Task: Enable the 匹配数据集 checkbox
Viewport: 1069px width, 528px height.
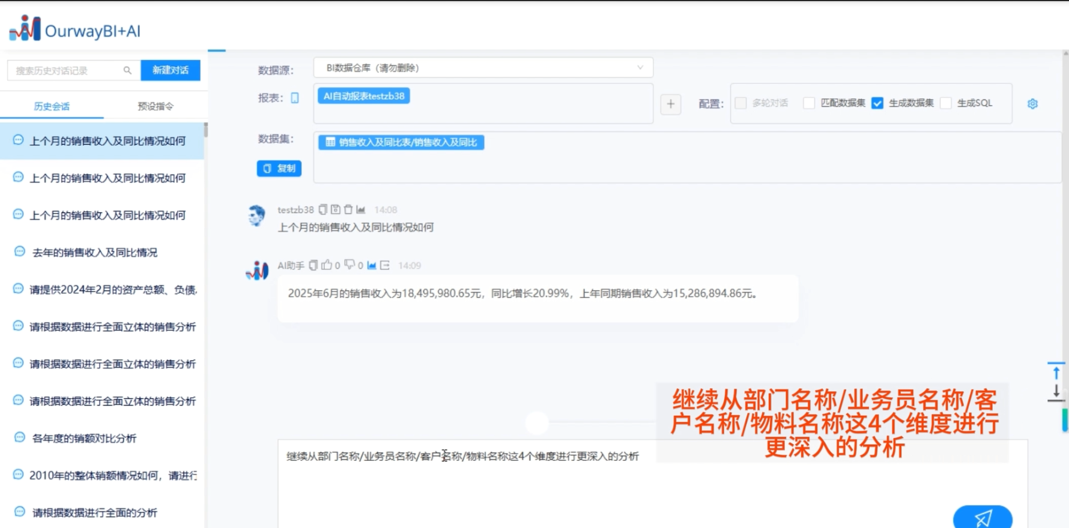Action: [x=809, y=103]
